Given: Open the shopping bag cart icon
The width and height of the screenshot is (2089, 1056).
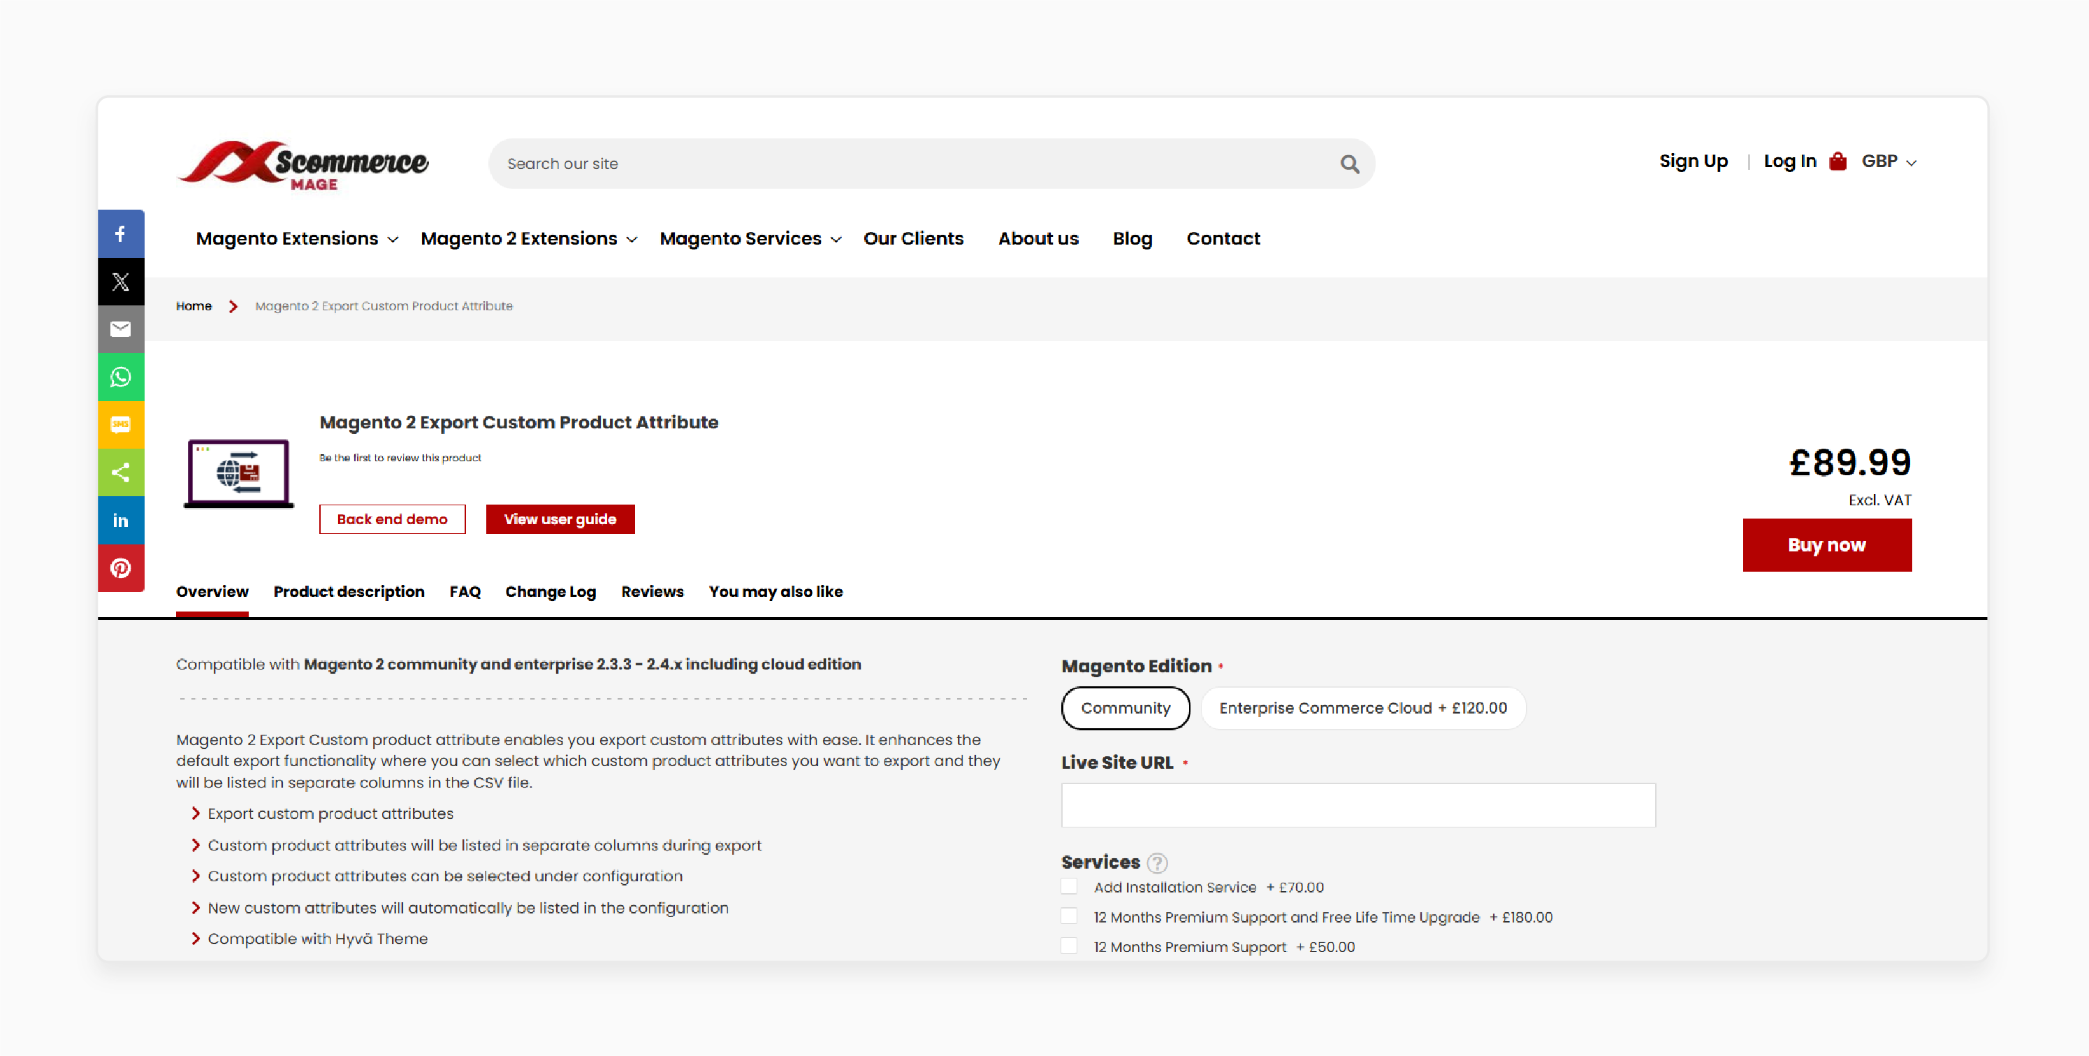Looking at the screenshot, I should (1837, 161).
